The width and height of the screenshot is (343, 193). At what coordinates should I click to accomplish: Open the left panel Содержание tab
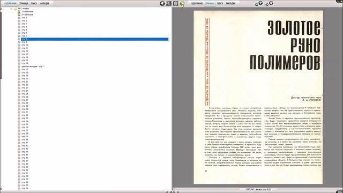point(10,3)
